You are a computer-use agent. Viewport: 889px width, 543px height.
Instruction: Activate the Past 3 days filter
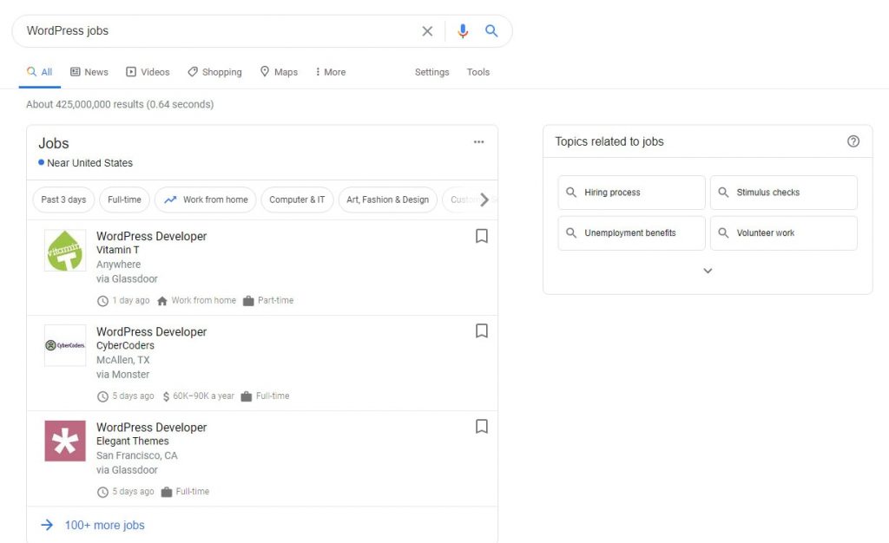pyautogui.click(x=63, y=200)
